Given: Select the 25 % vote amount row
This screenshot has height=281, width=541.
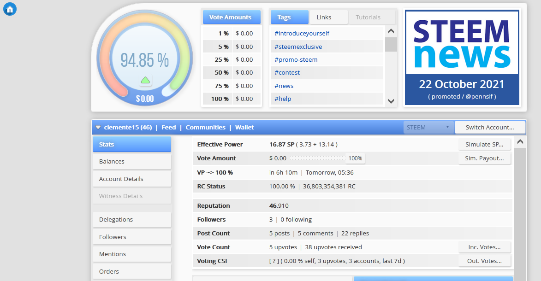Looking at the screenshot, I should click(232, 59).
